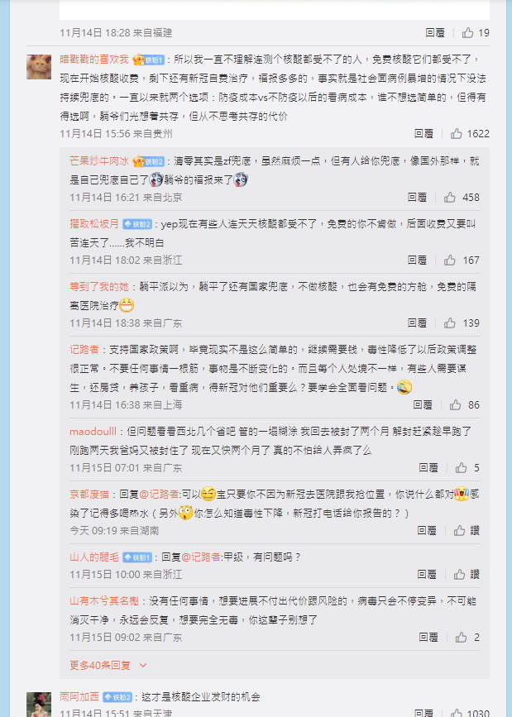Screen dimensions: 512x717
Task: Reply to 记路者's comment via 回覆
Action: (423, 404)
